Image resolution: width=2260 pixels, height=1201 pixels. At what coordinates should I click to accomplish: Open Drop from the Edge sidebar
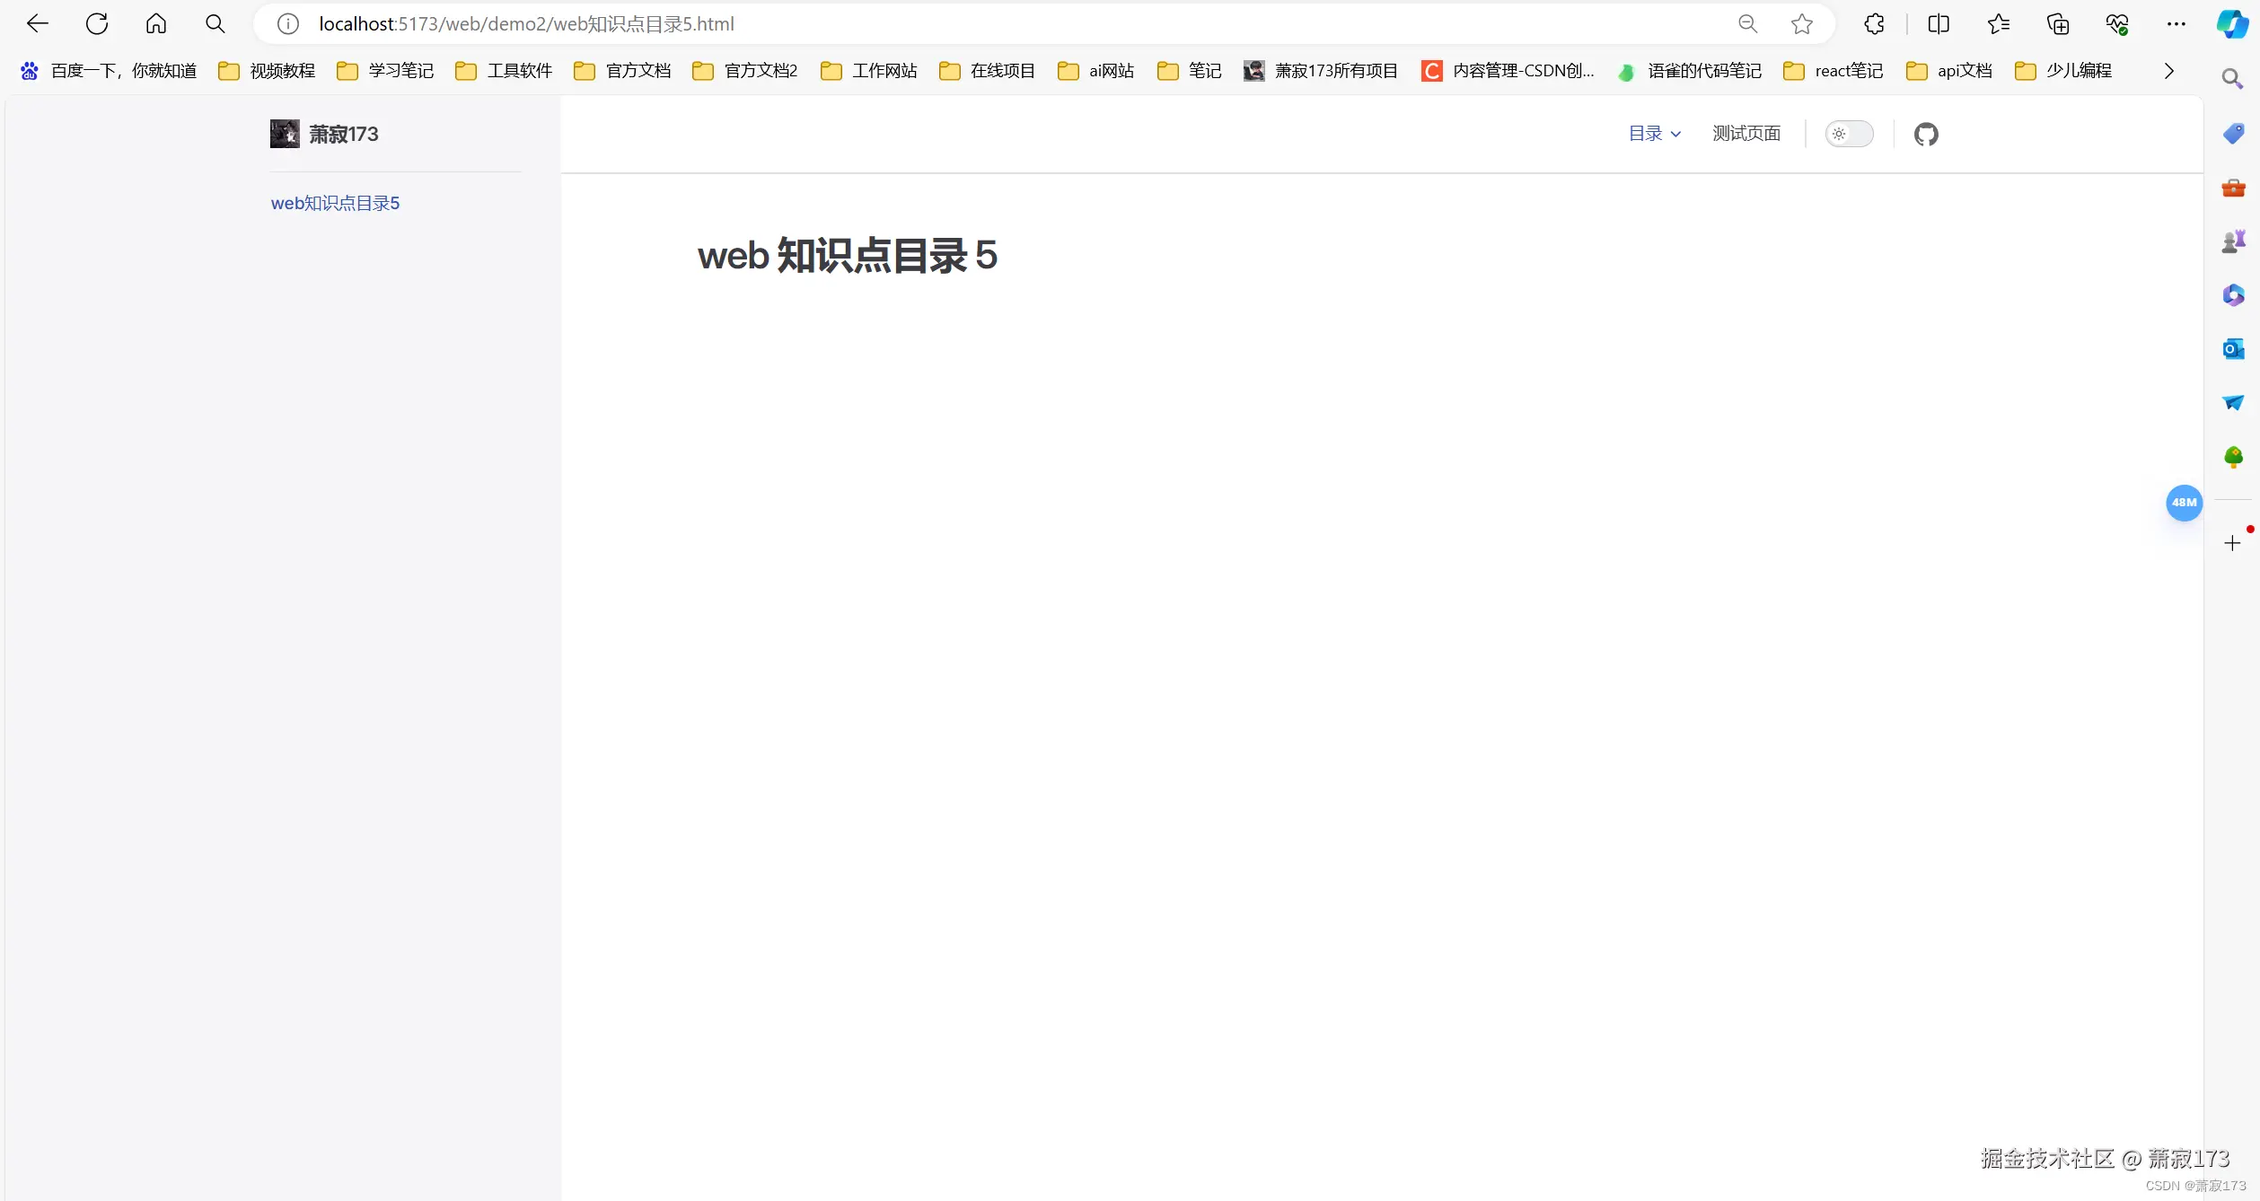2233,403
